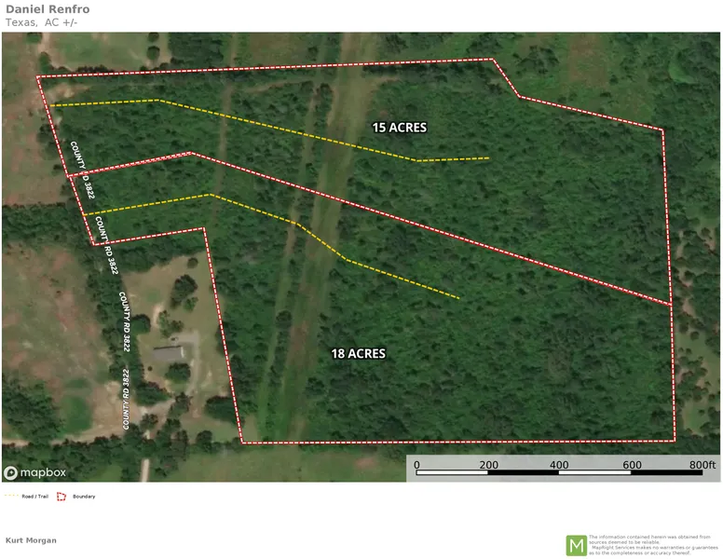
Task: Click the 18 ACRES parcel label
Action: (x=359, y=353)
